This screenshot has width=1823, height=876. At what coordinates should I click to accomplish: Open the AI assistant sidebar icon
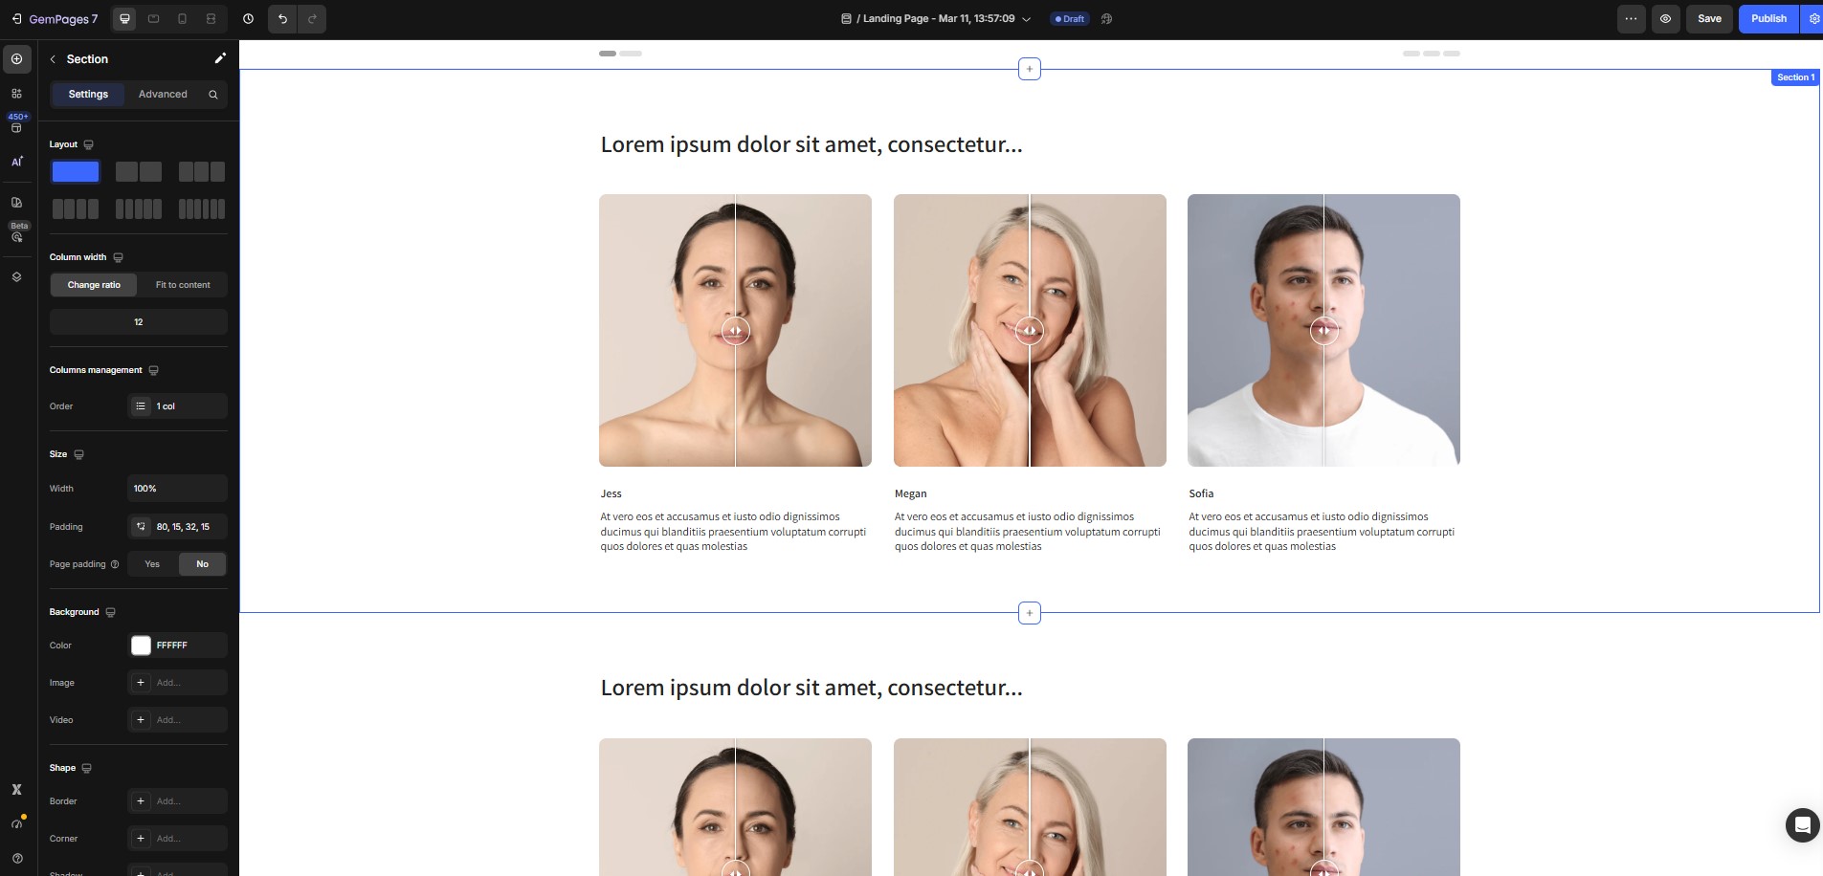tap(16, 162)
